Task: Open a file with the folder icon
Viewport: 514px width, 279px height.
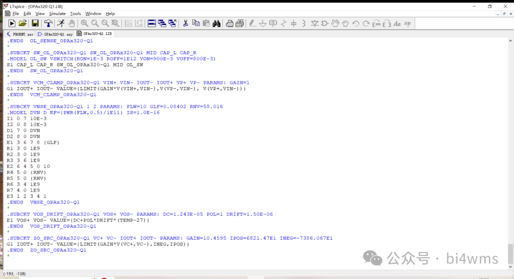Action: (x=22, y=23)
